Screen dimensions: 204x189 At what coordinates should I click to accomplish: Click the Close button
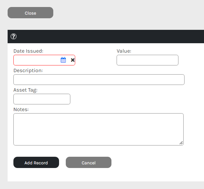click(30, 13)
